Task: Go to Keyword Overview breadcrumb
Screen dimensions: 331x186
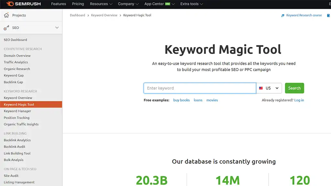Action: 104,15
